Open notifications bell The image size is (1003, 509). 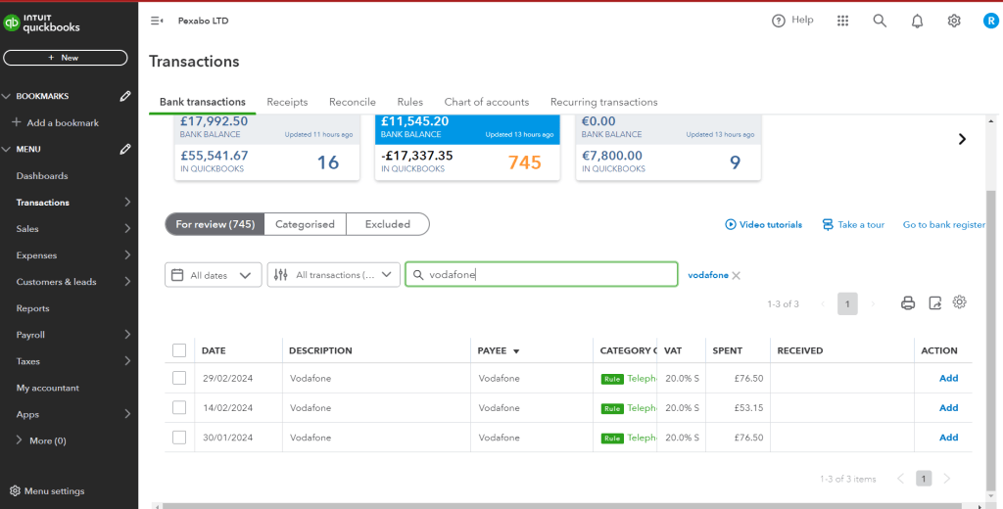917,22
